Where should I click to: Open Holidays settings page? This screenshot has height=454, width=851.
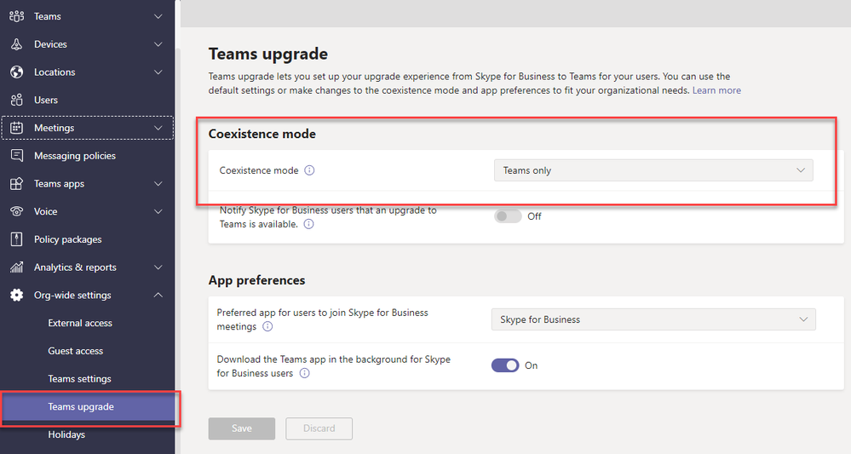[66, 434]
